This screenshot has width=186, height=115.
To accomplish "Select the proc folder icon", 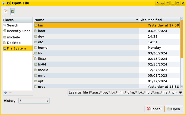I will [36, 87].
